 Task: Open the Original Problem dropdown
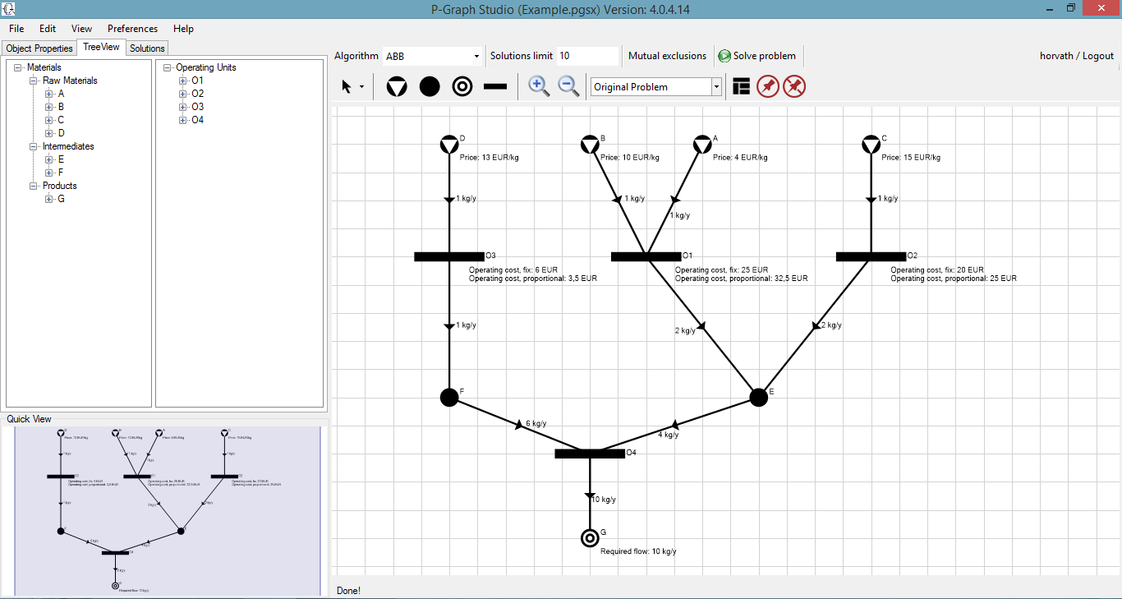coord(716,87)
